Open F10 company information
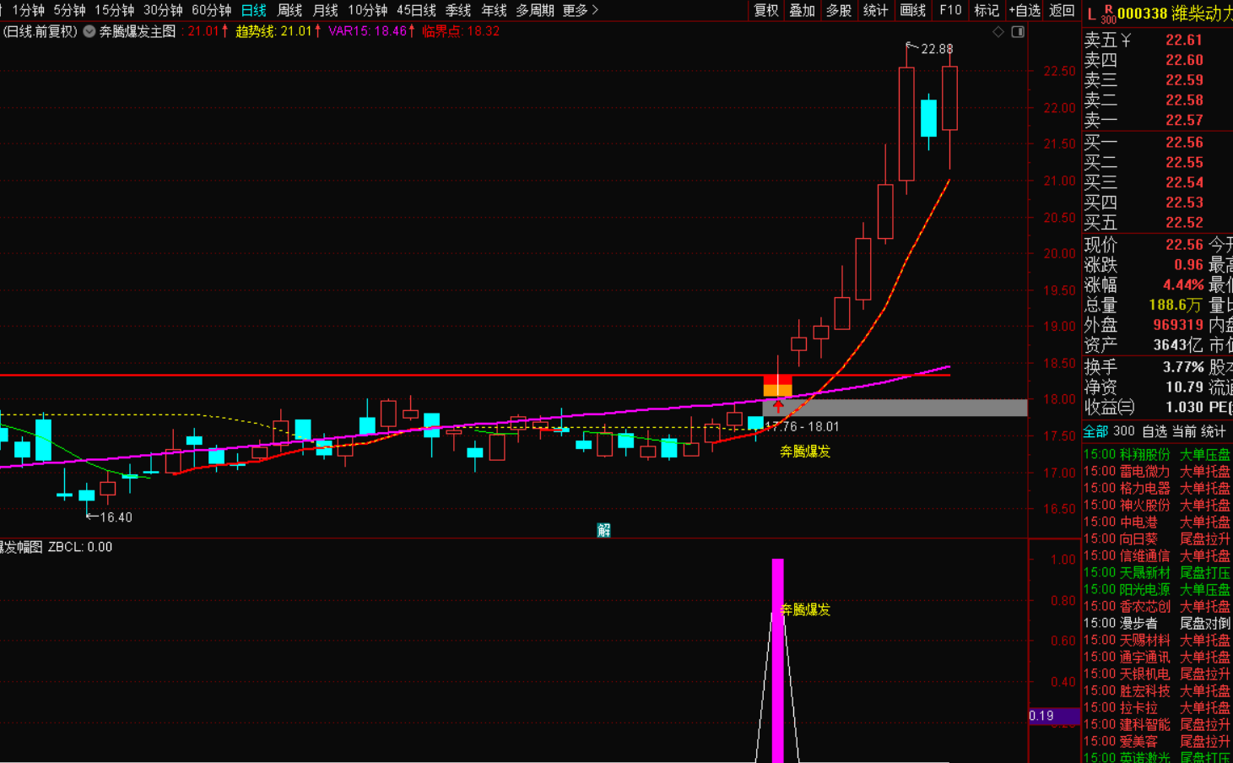1233x763 pixels. click(950, 10)
